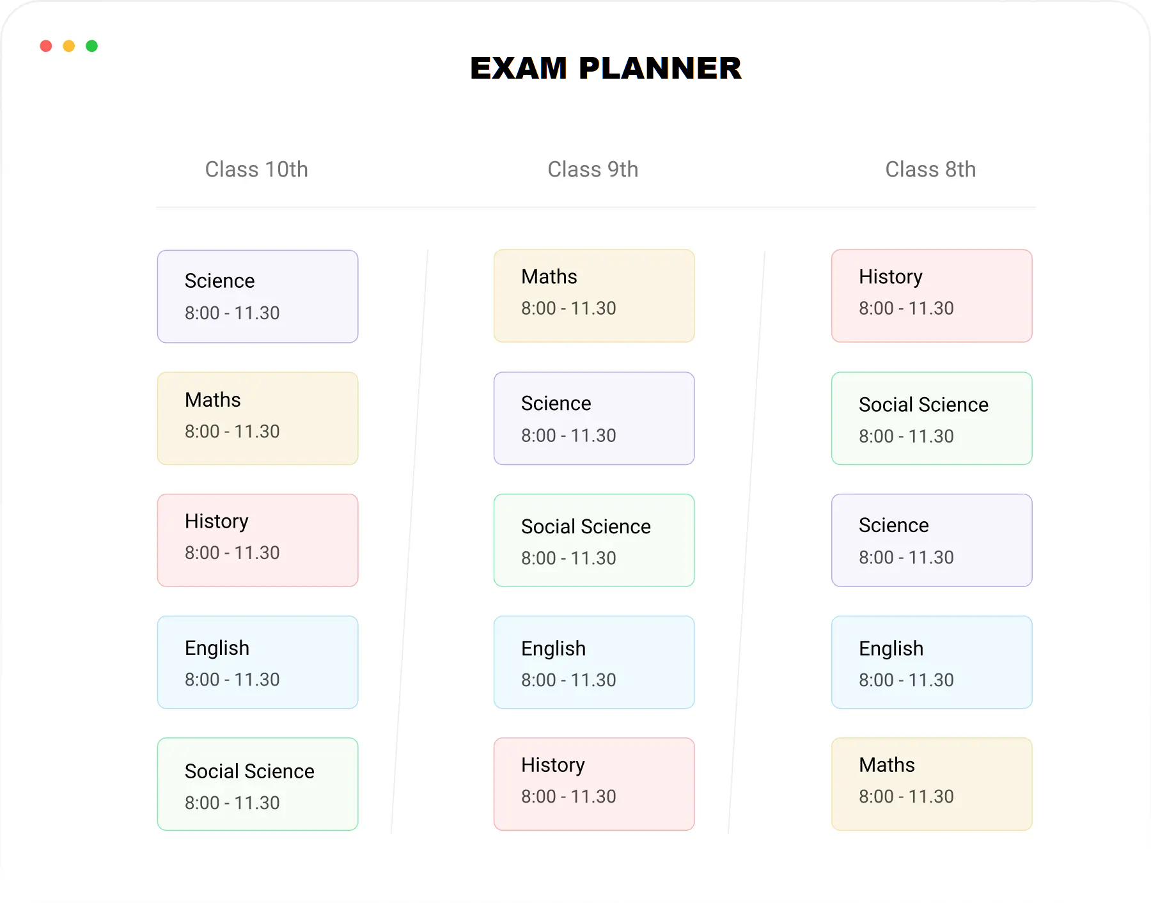Click the green maximize window dot
The image size is (1151, 903).
92,46
